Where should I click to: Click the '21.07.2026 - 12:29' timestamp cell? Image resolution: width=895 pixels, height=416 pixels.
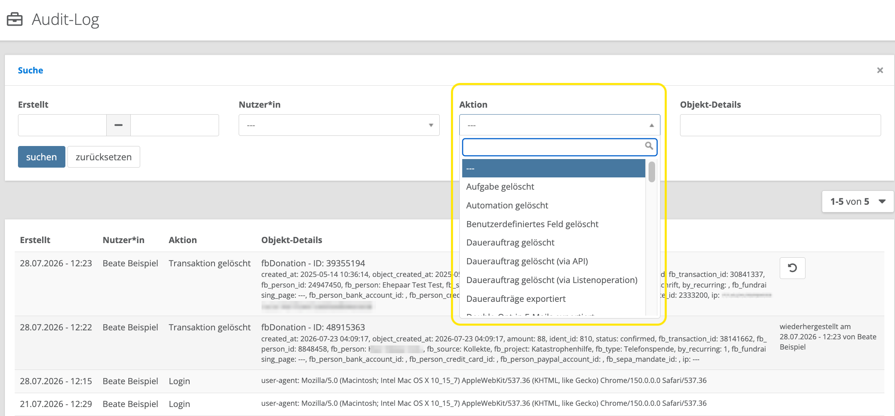pyautogui.click(x=56, y=404)
